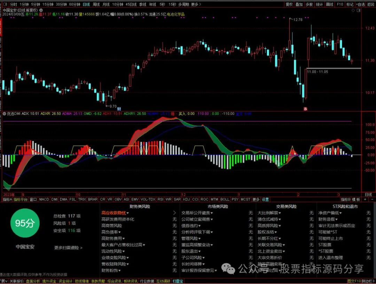Click the diamond icon at chart top right

point(353,10)
